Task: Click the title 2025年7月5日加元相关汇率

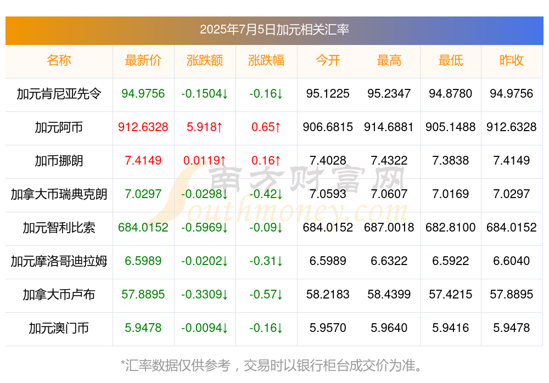Action: tap(274, 30)
